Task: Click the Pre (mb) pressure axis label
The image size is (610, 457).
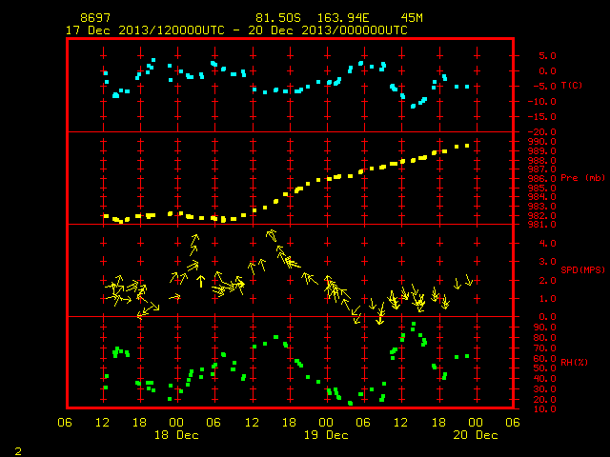Action: pos(582,178)
